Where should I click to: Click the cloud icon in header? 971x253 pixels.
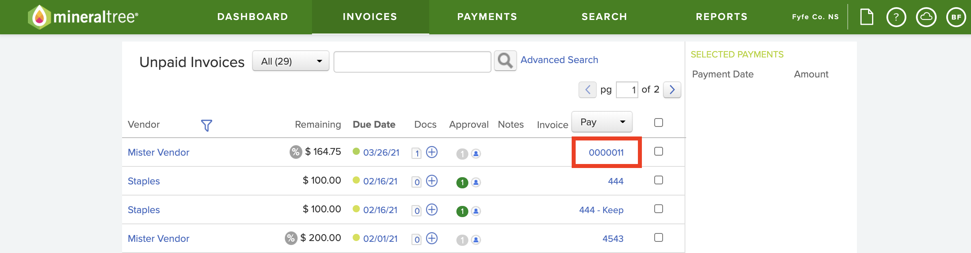(x=926, y=17)
